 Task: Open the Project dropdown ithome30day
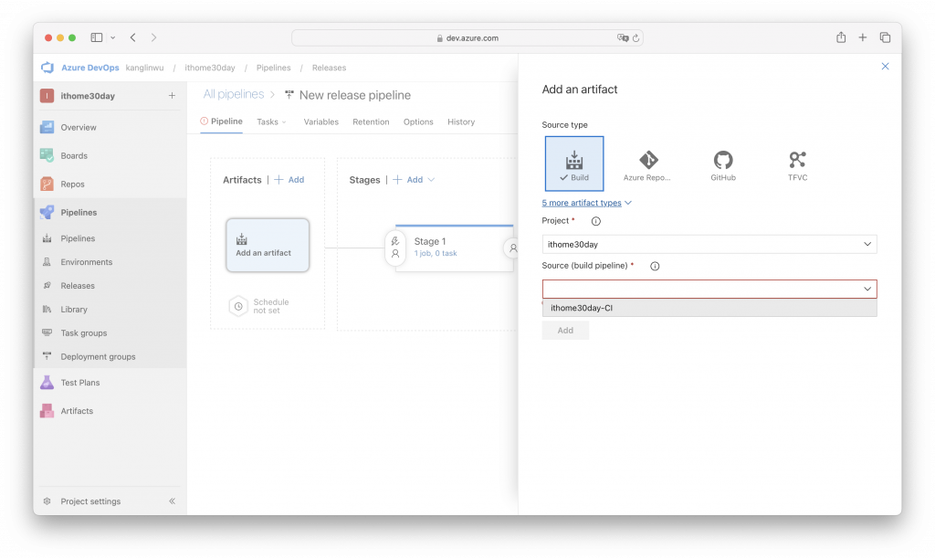pyautogui.click(x=709, y=244)
